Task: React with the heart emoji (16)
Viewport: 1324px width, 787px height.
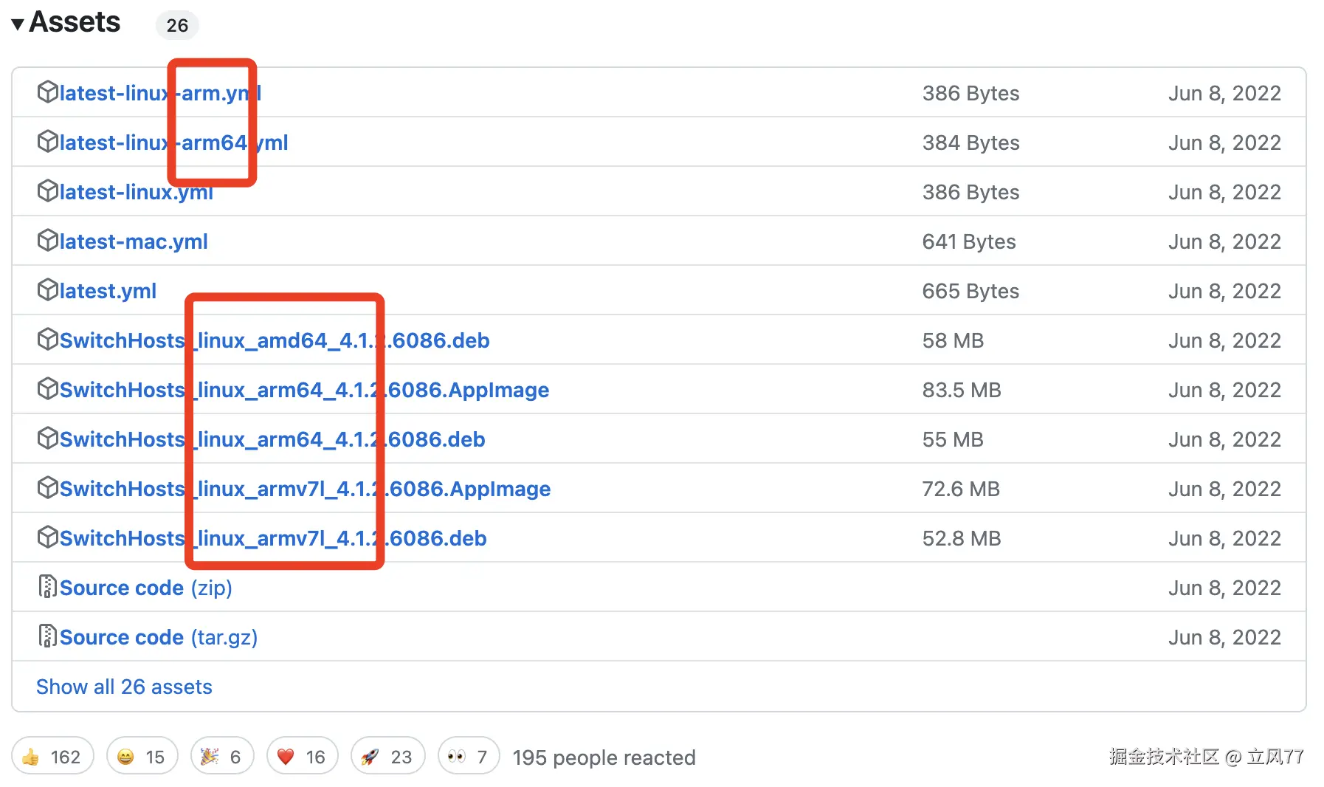Action: coord(303,756)
